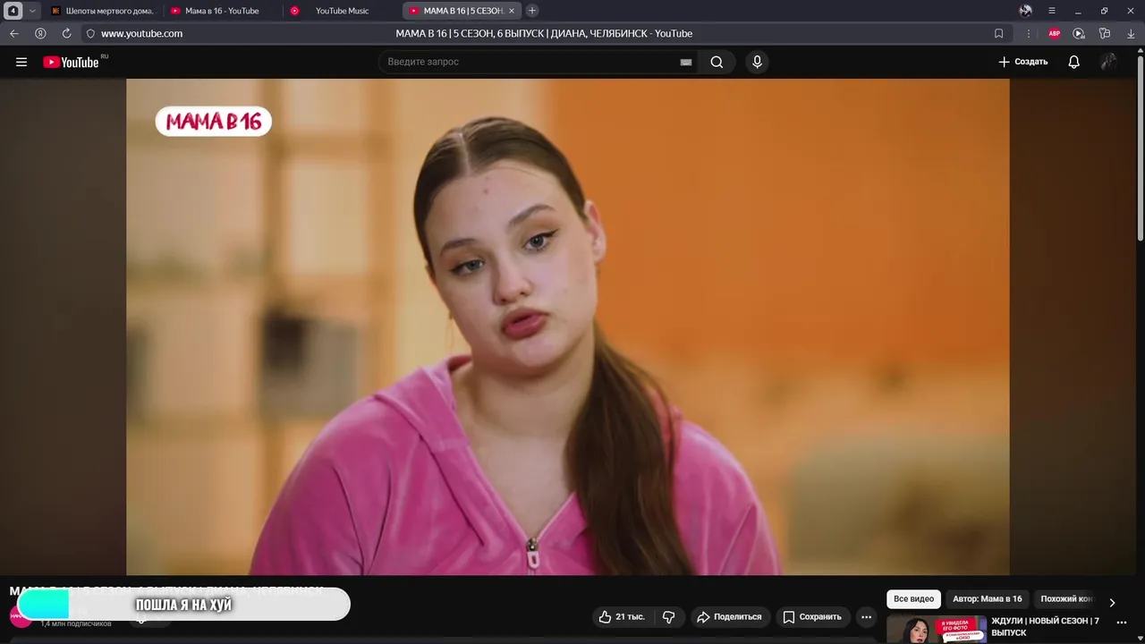Viewport: 1145px width, 644px height.
Task: Open browser downloads
Action: (1130, 33)
